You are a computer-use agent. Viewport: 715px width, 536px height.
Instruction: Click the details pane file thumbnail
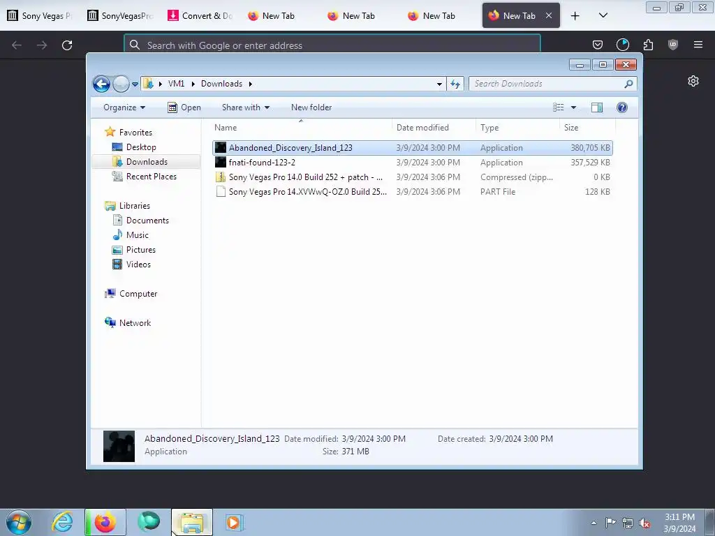click(119, 446)
